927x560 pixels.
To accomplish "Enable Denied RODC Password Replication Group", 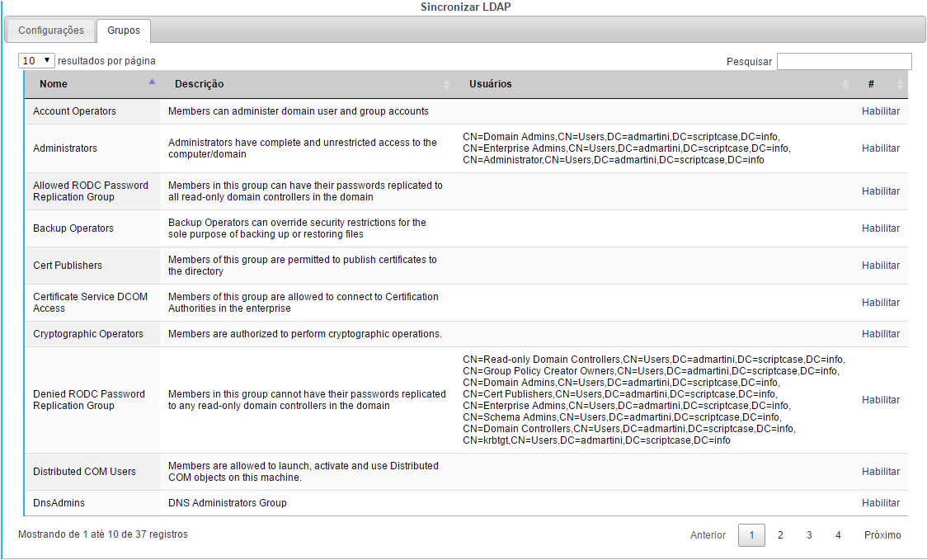I will point(880,400).
